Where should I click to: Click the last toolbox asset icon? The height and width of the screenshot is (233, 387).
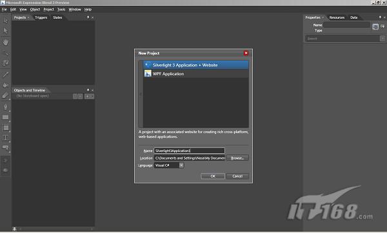(x=5, y=170)
